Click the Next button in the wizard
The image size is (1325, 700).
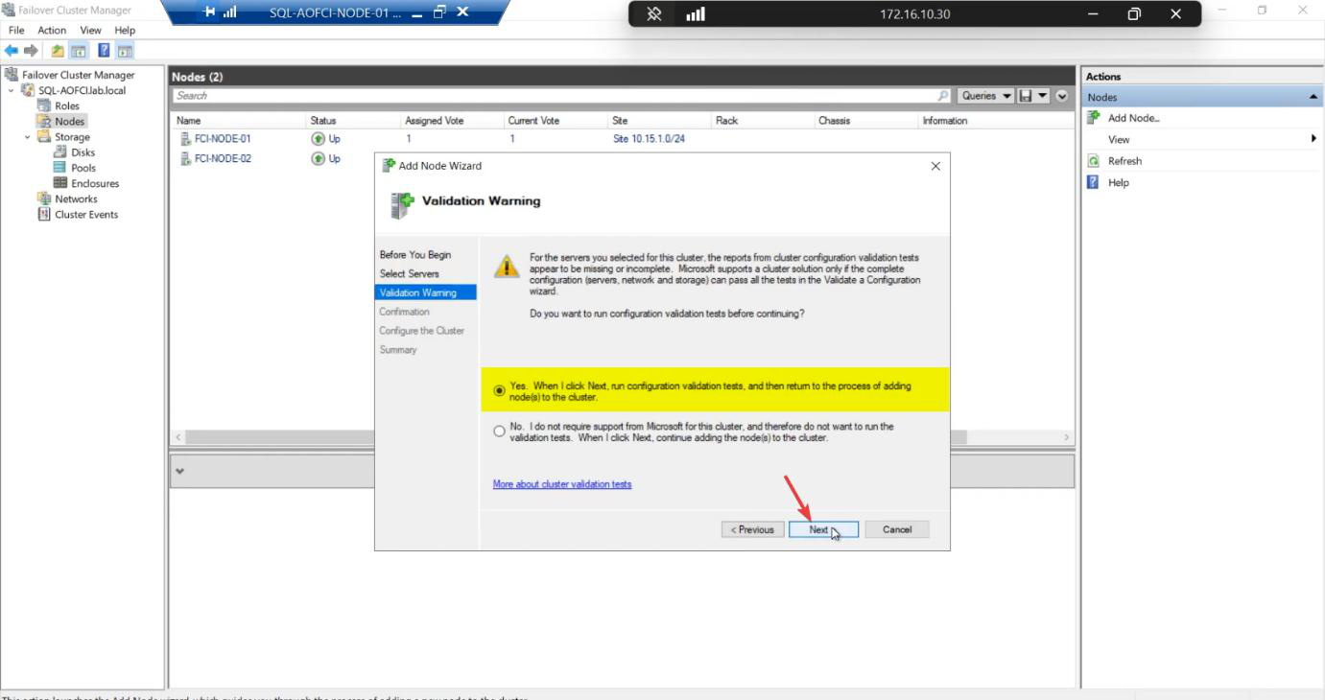[x=823, y=529]
